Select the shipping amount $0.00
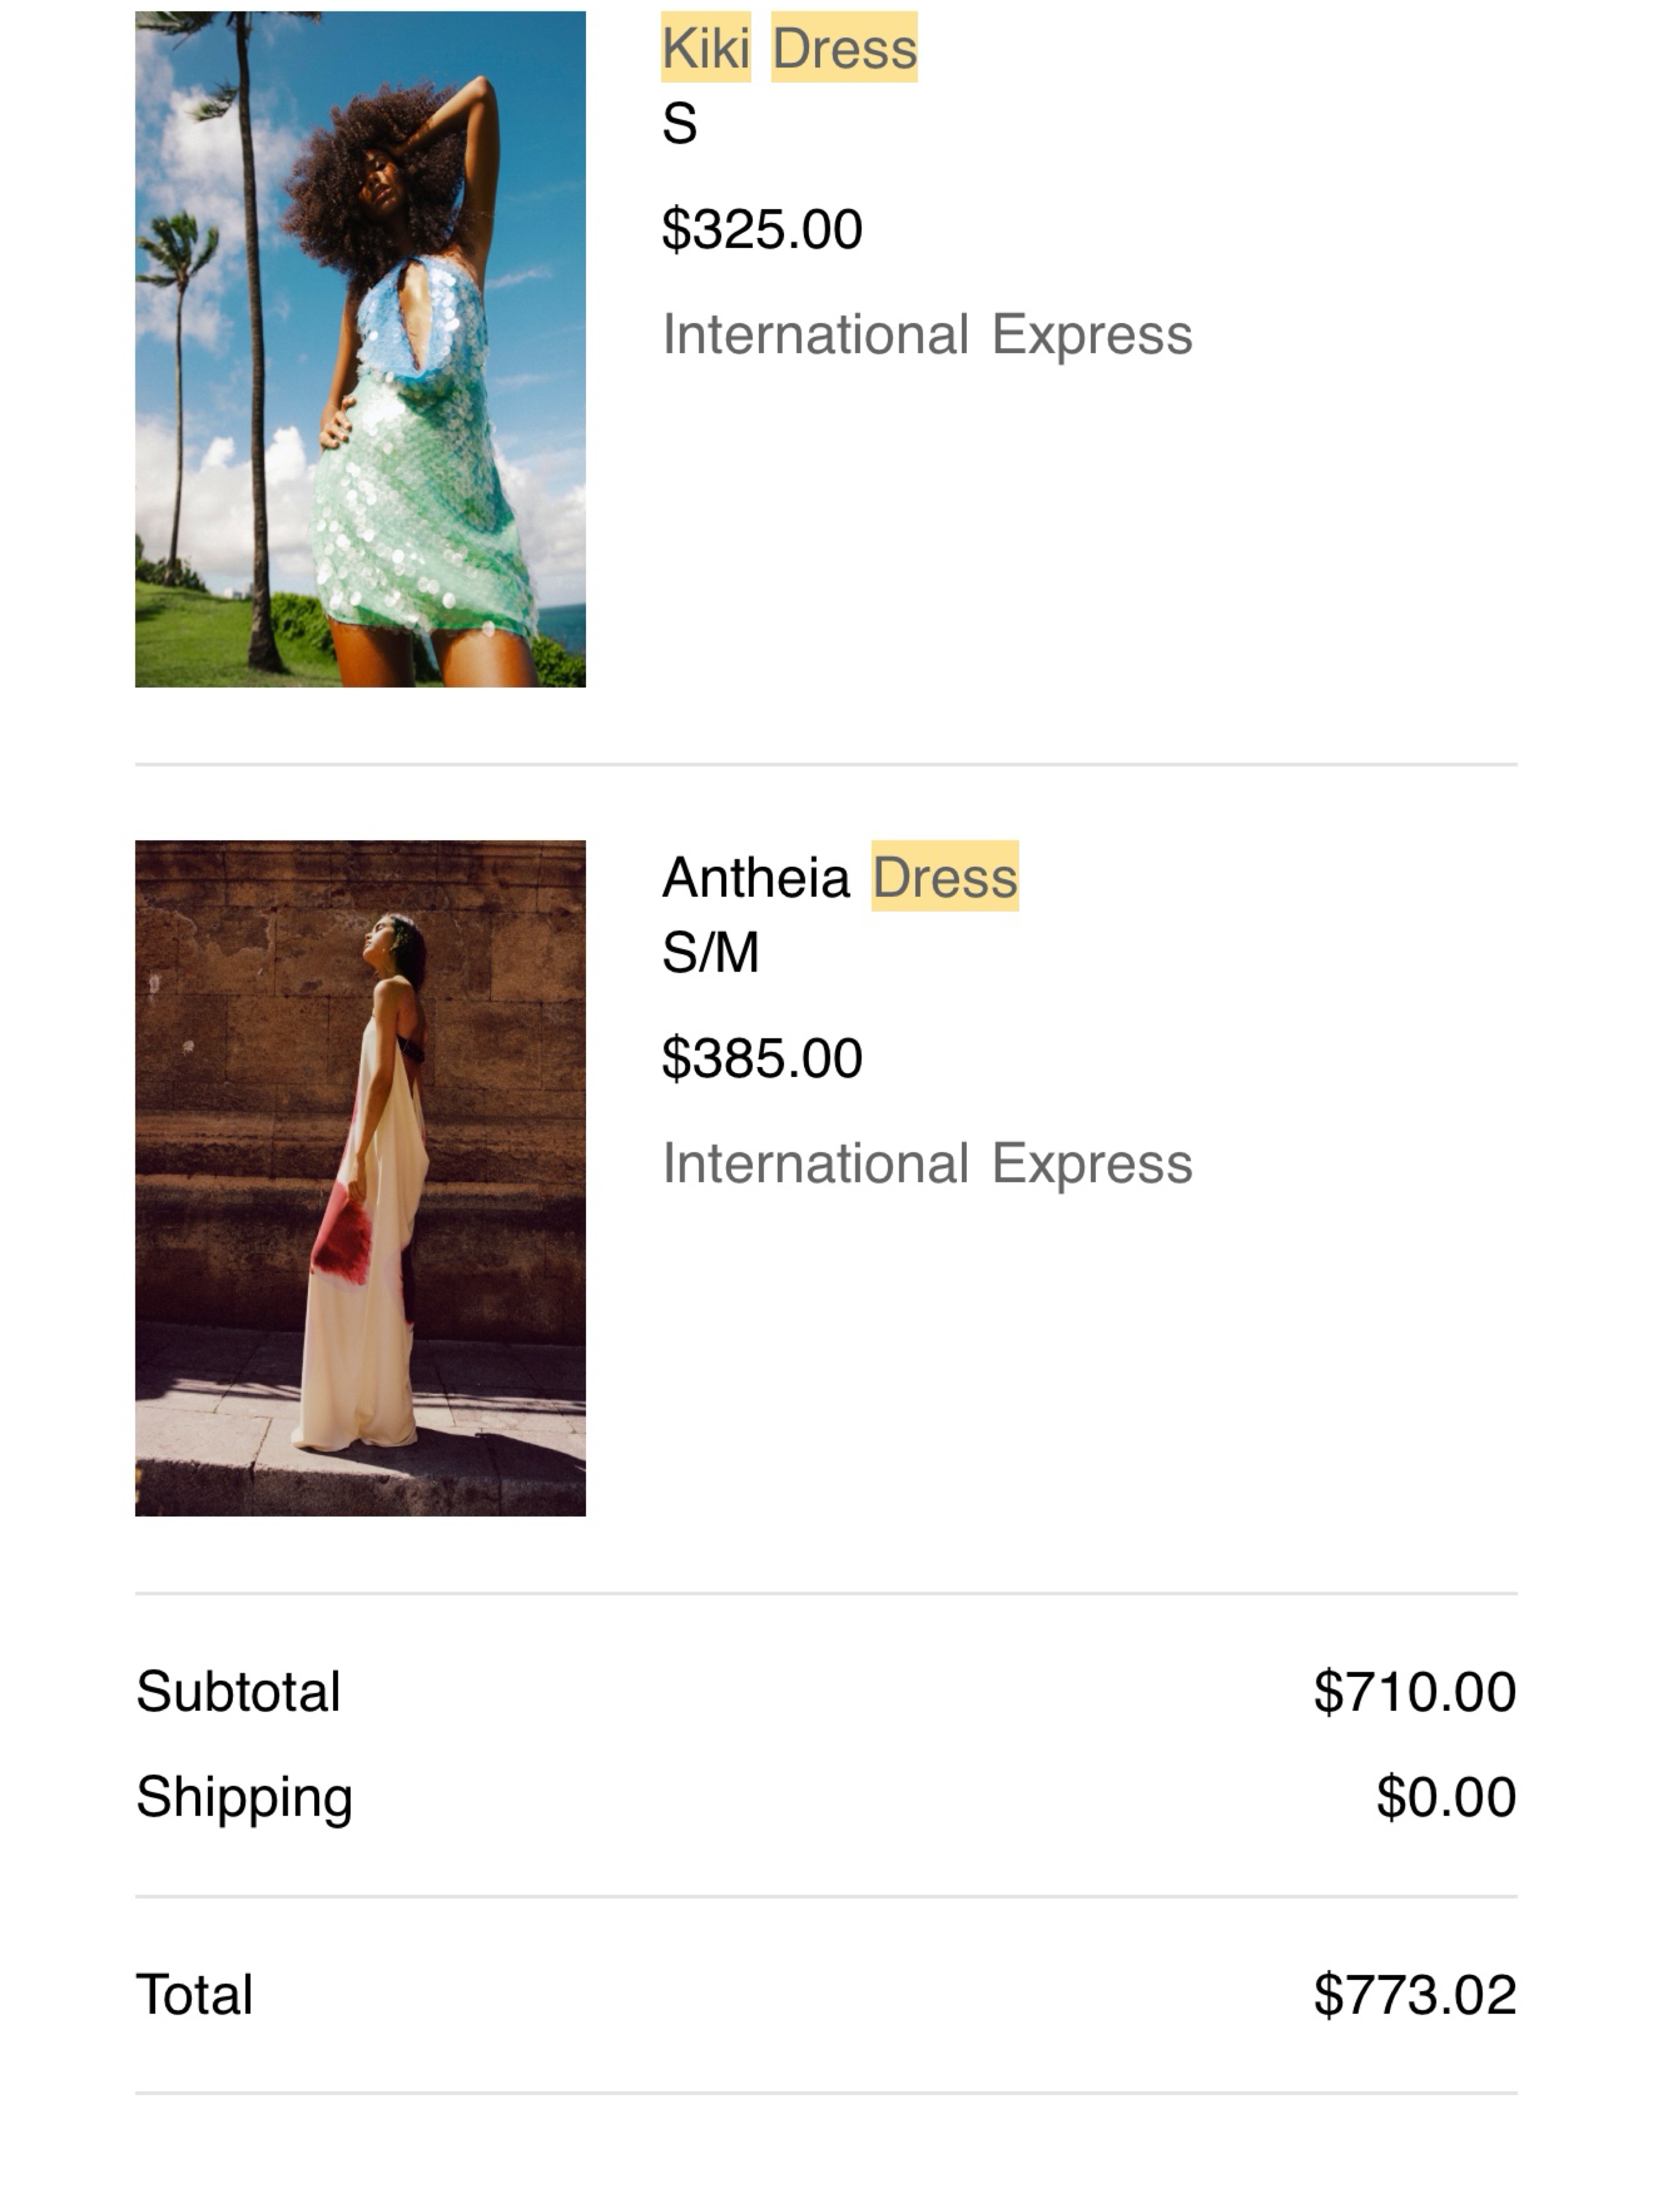Image resolution: width=1653 pixels, height=2212 pixels. [x=1446, y=1796]
